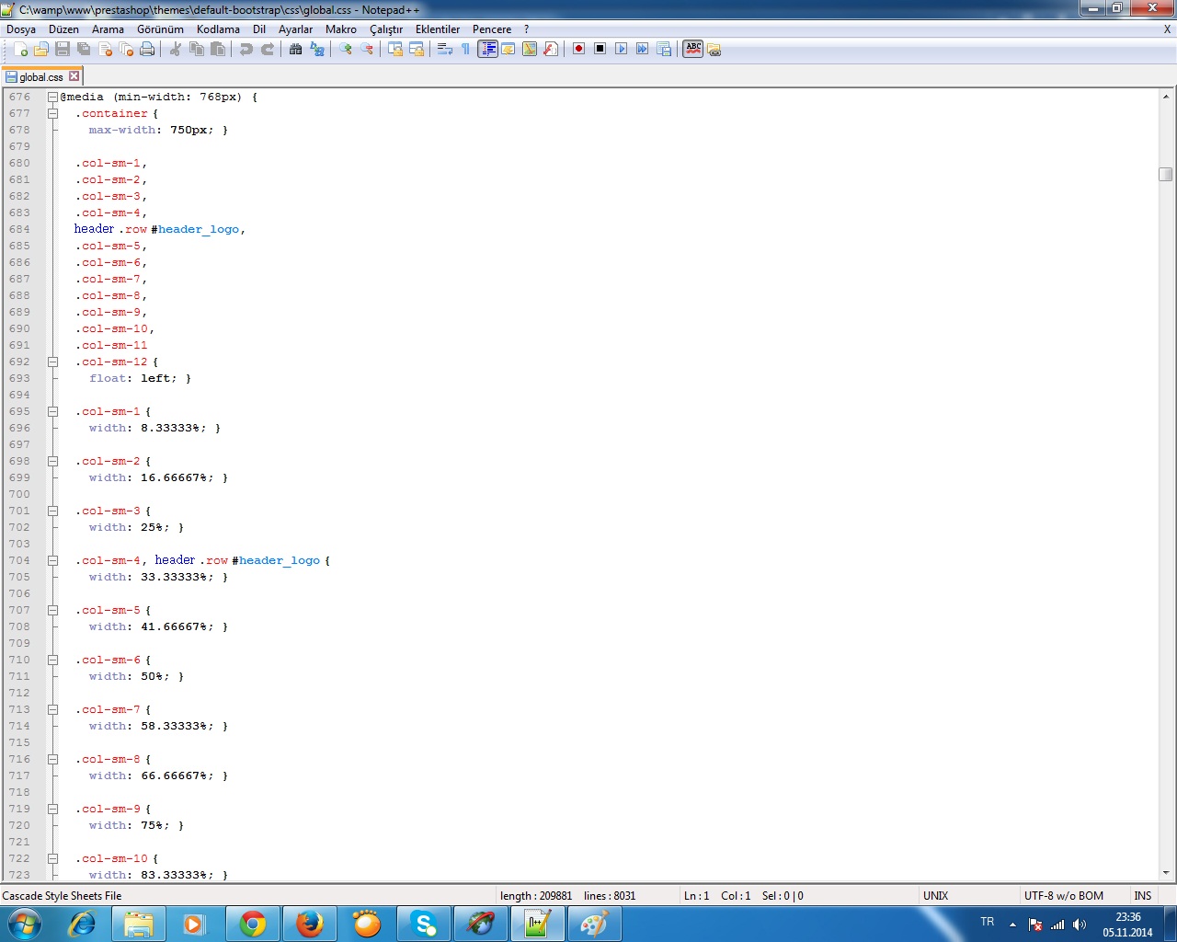1177x942 pixels.
Task: Click the Print icon in toolbar
Action: click(147, 50)
